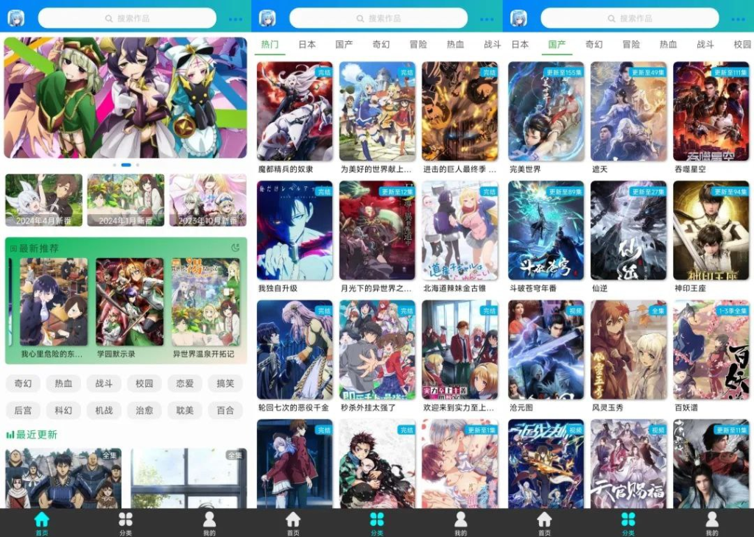The image size is (754, 537).
Task: Open 我的 from the 国产 screen's bottom bar
Action: click(712, 522)
